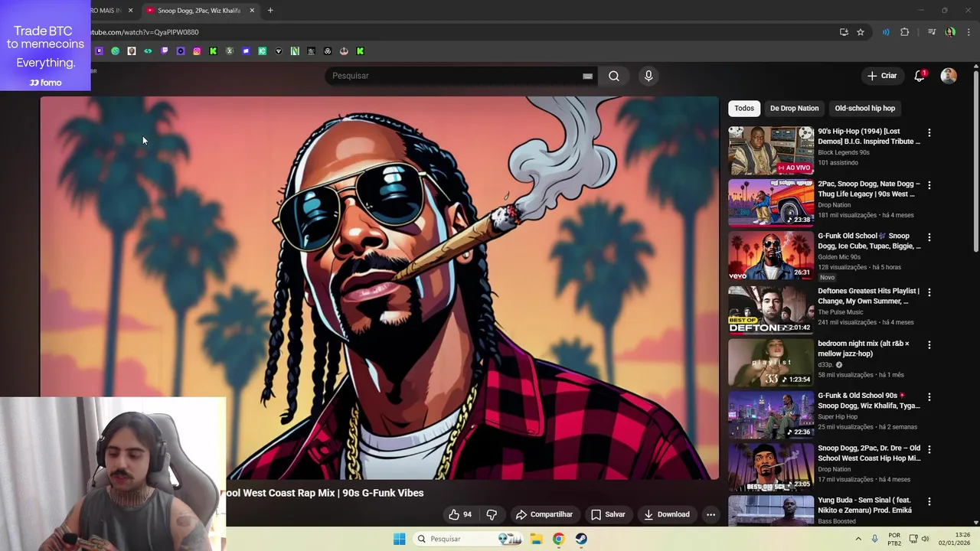Open the Deftones Greatest Hits thumbnail
Screen dimensions: 980x551
click(771, 310)
